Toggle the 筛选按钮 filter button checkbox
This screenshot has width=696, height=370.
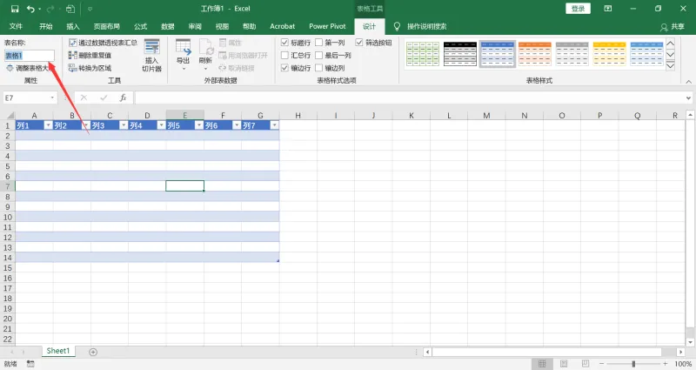pos(359,43)
